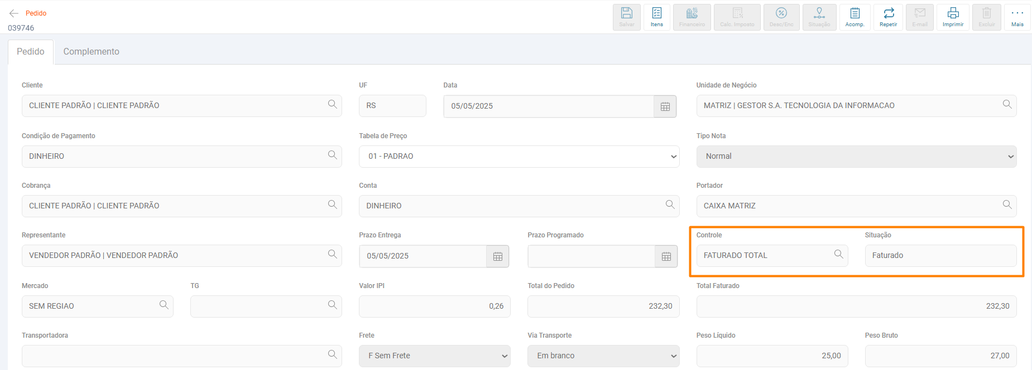Click the red Pedido breadcrumb link
Screen dimensions: 1032x370
[x=36, y=13]
